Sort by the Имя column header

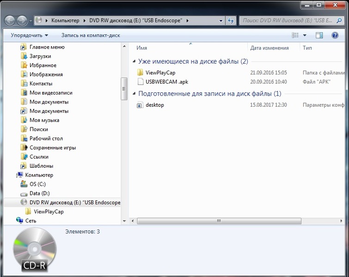[x=142, y=48]
